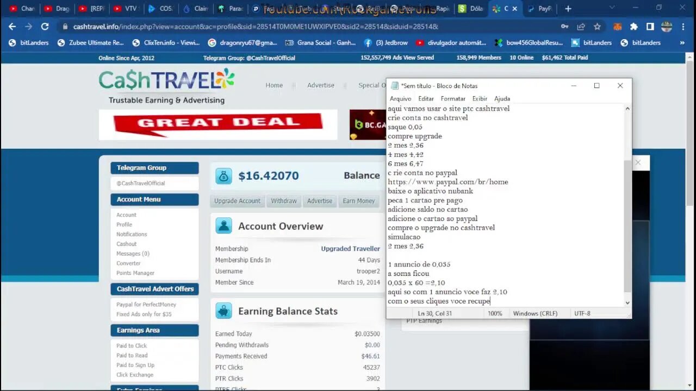Click the Notepad vertical scrollbar thumb
Screen dimensions: 696x391
tap(627, 226)
